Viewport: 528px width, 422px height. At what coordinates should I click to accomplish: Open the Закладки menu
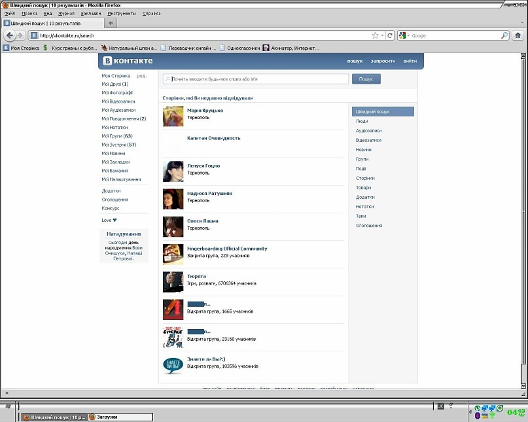90,14
